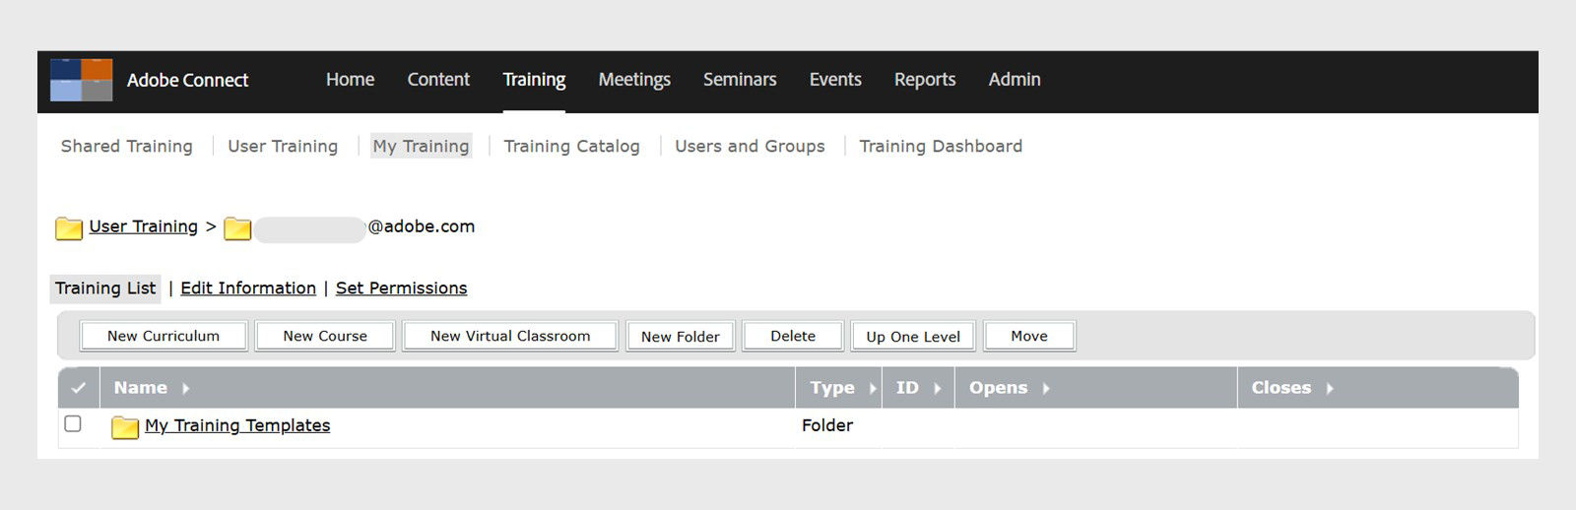
Task: Check the My Training Templates row checkbox
Action: tap(73, 423)
